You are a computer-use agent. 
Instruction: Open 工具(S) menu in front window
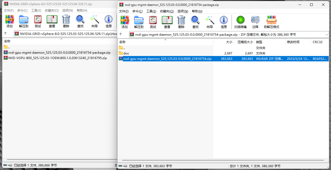[x=151, y=11]
